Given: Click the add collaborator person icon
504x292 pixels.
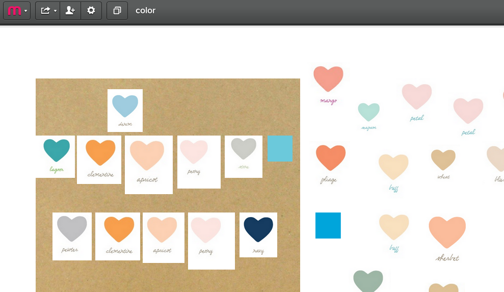Looking at the screenshot, I should (x=70, y=11).
